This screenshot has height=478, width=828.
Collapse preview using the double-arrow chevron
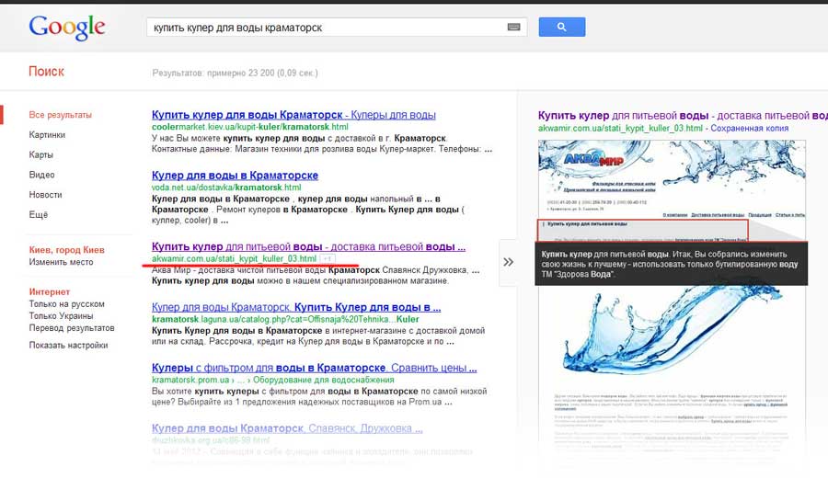pos(508,262)
